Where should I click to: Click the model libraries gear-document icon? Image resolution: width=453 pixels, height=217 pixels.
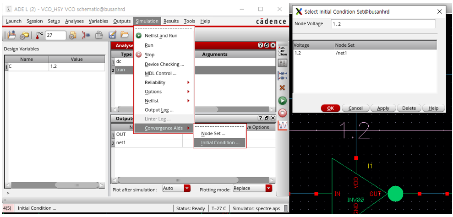tap(73, 35)
